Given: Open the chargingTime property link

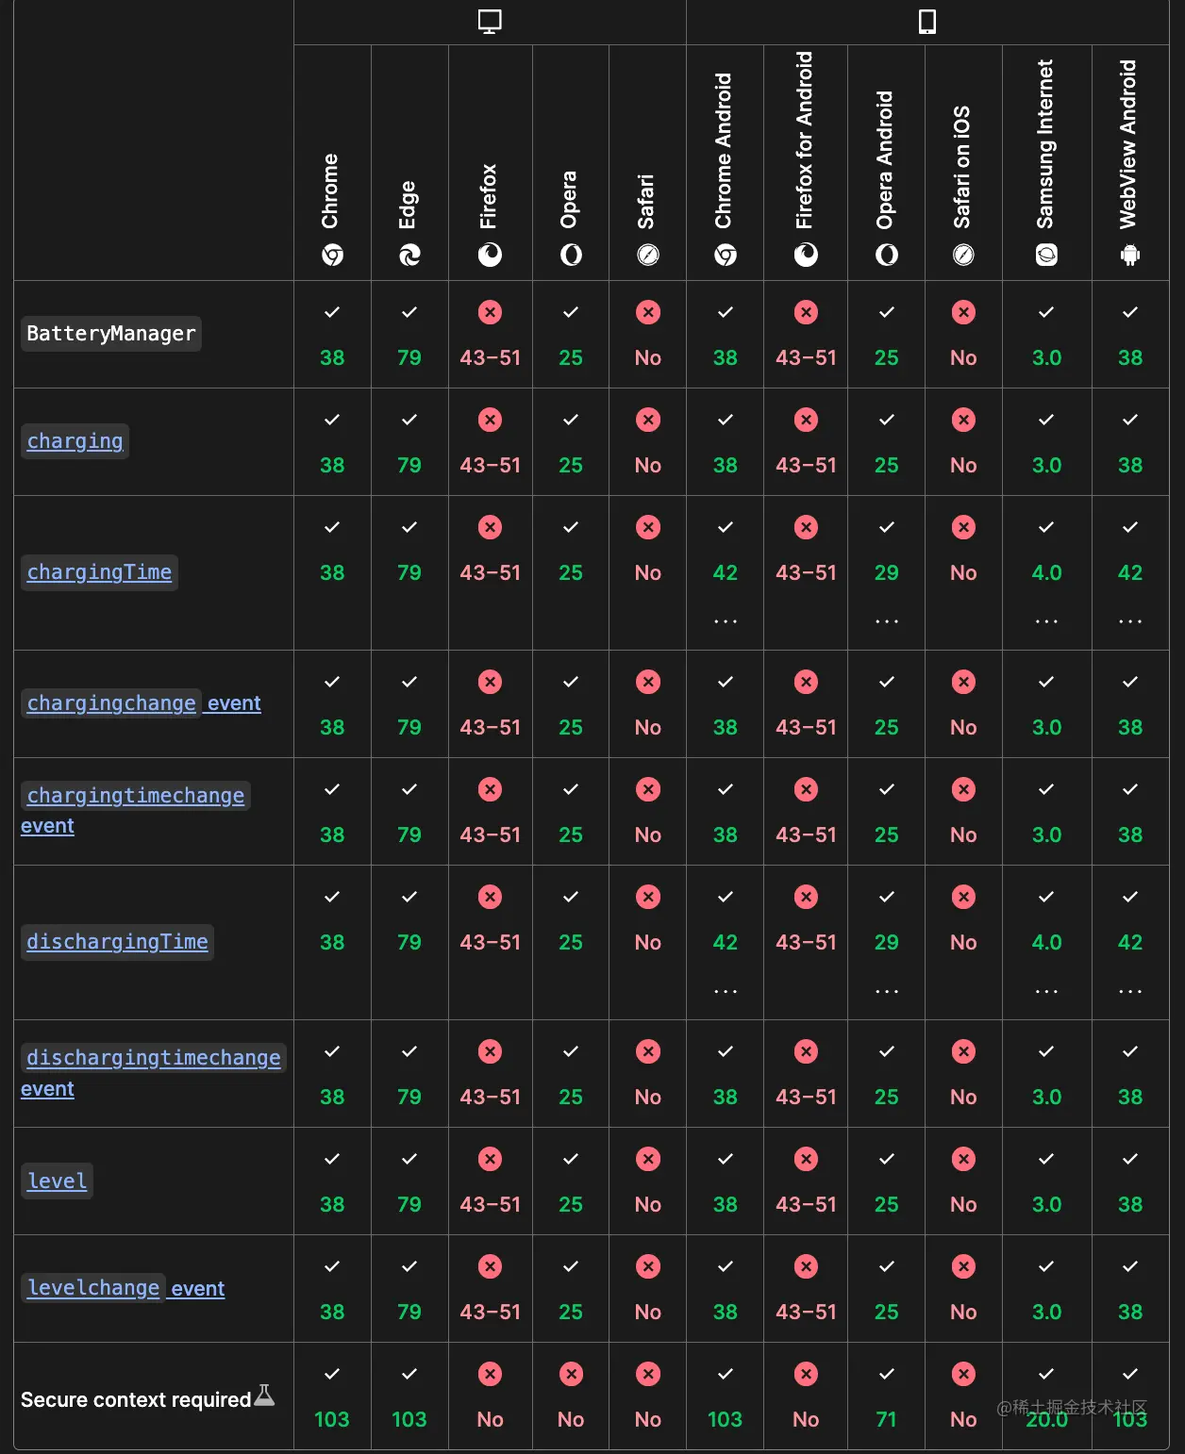Looking at the screenshot, I should point(99,572).
